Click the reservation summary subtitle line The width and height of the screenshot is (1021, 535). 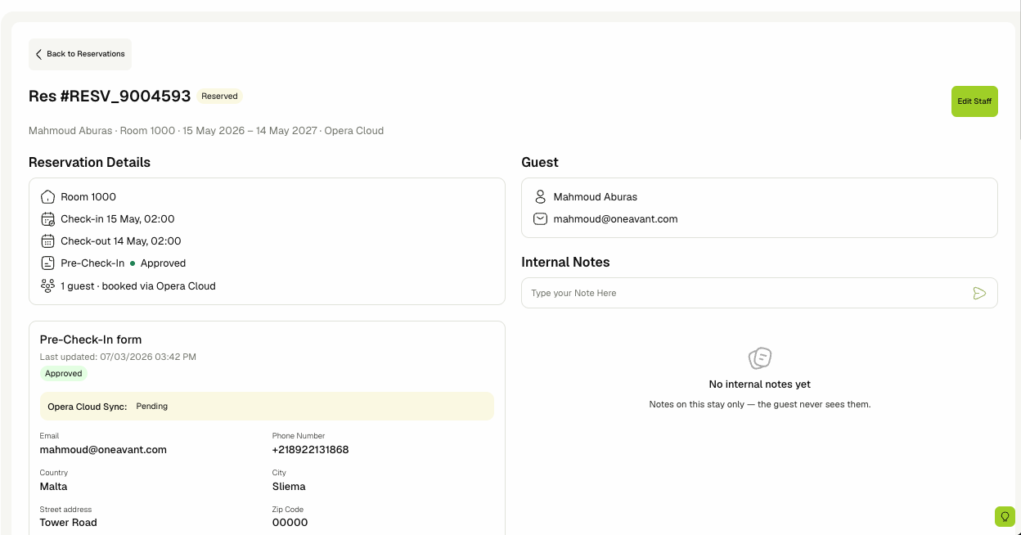point(206,131)
